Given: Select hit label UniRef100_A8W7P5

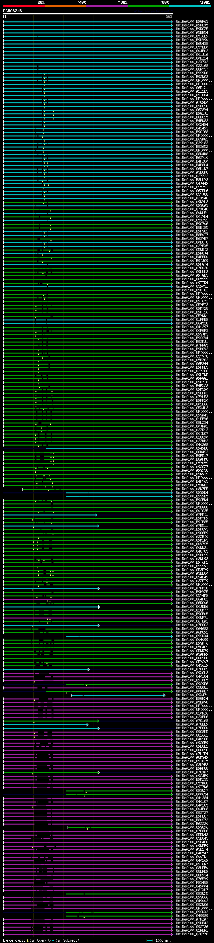Looking at the screenshot, I should 192,489.
